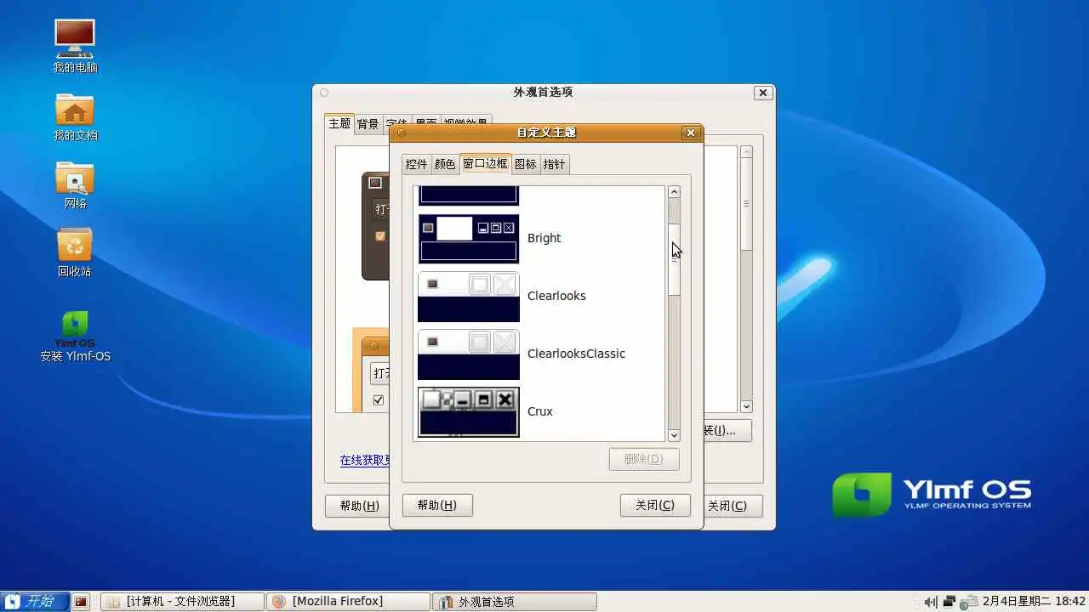Screen dimensions: 1089x612
Task: Select the 窗口边框 tab
Action: (485, 163)
